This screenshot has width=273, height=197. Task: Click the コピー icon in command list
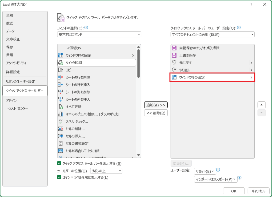[61, 70]
